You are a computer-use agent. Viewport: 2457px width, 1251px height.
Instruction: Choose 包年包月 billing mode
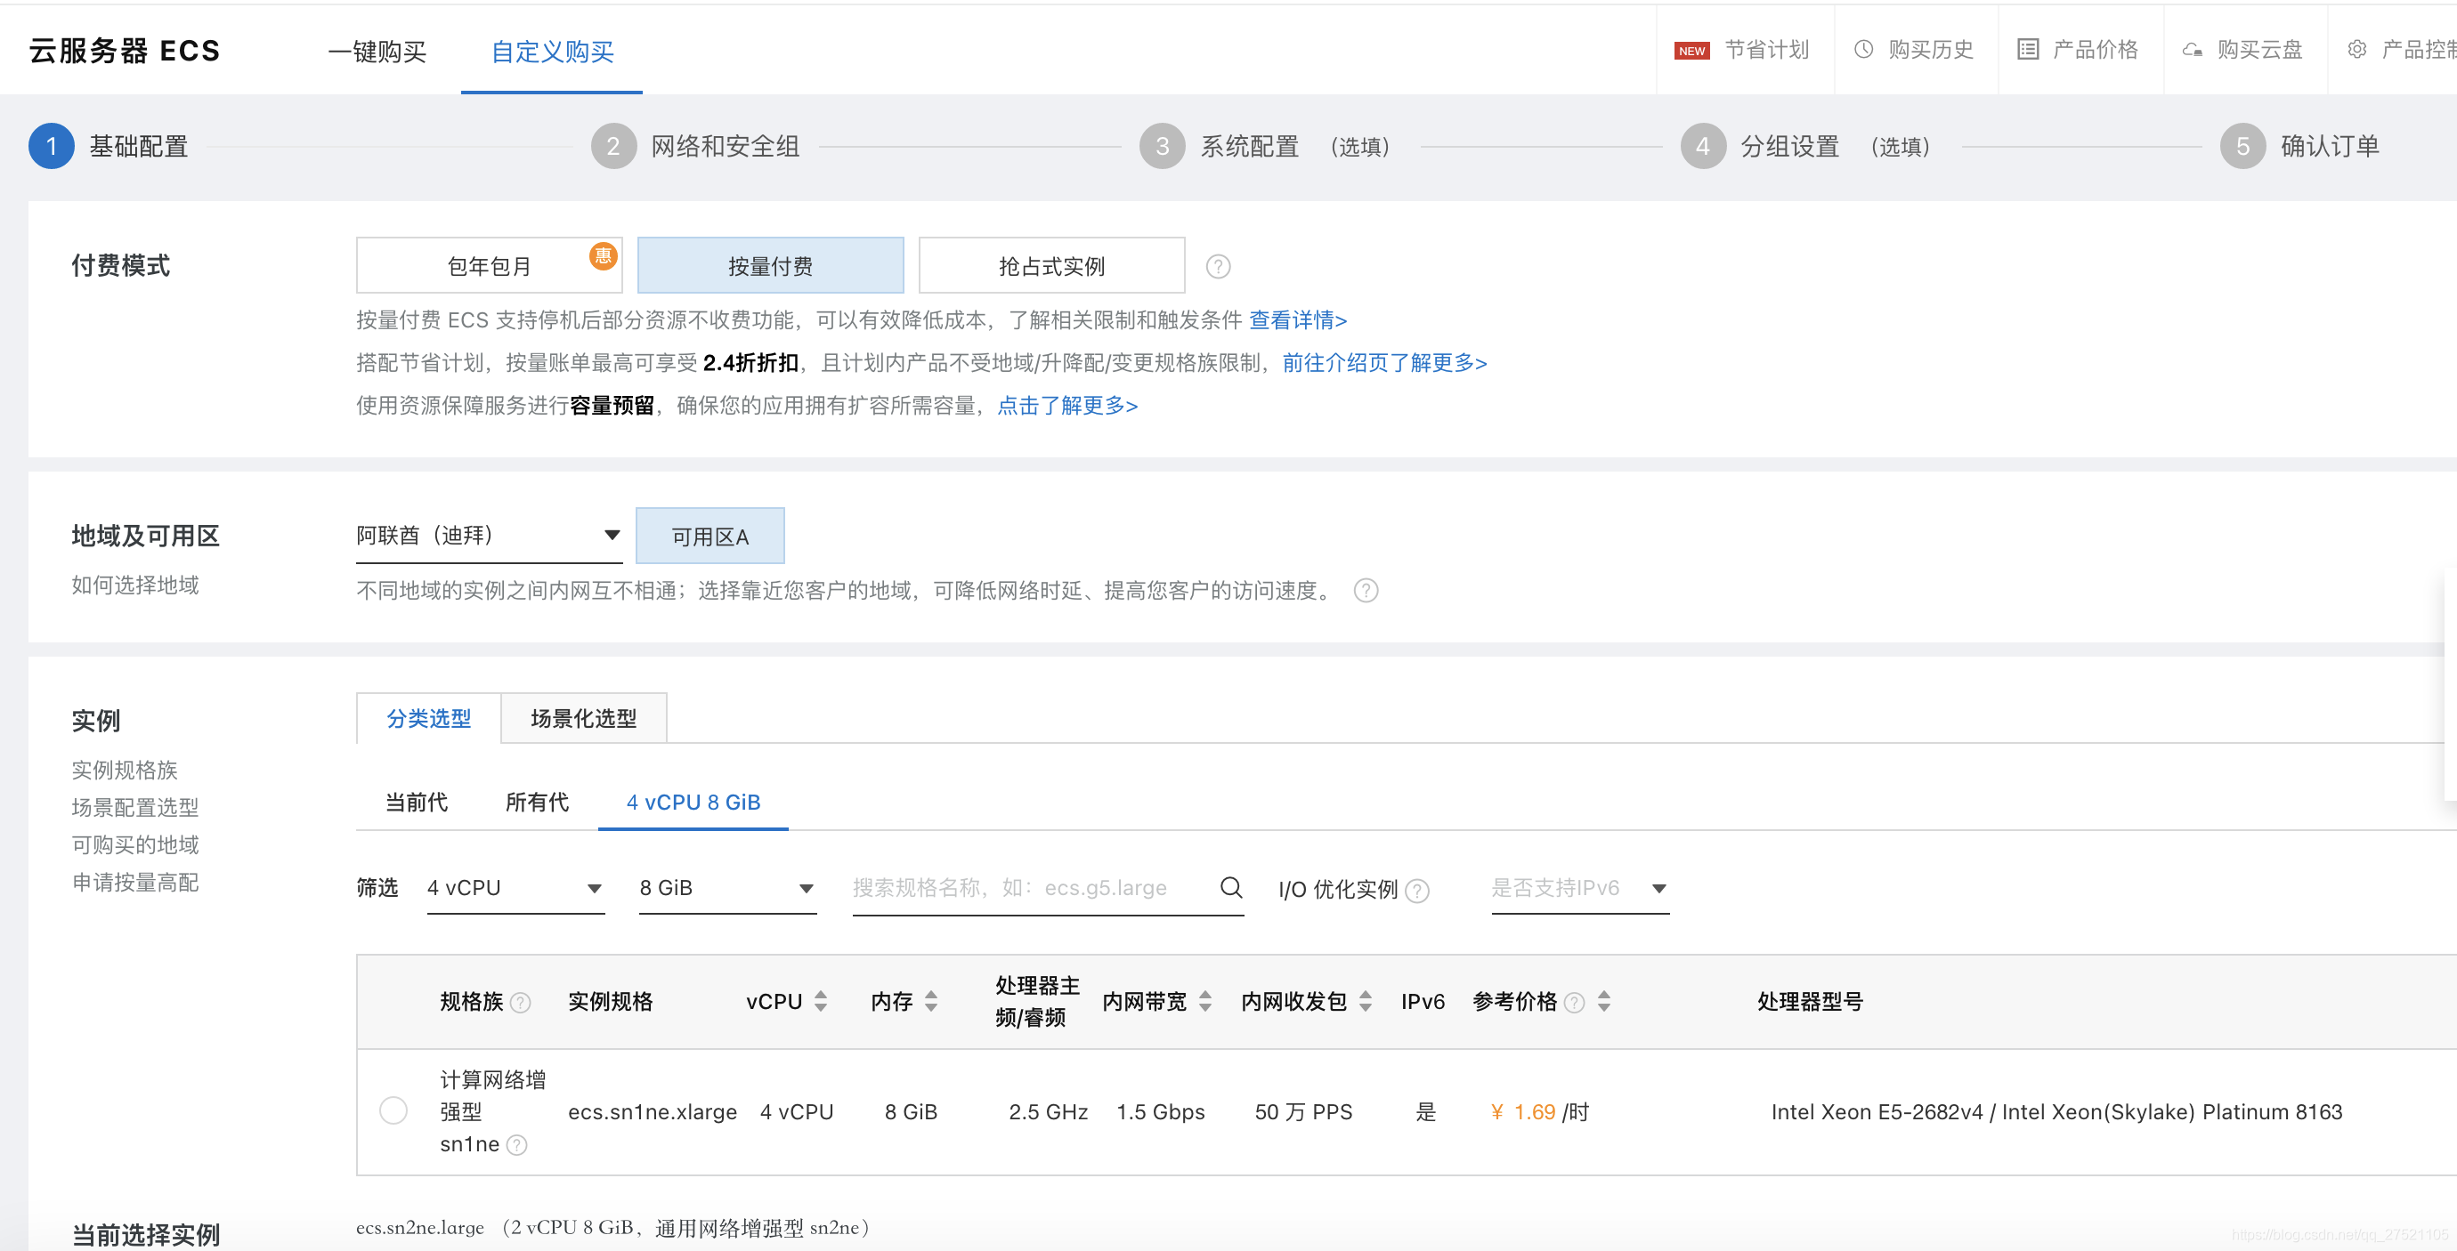489,266
